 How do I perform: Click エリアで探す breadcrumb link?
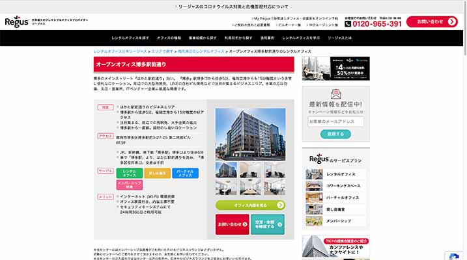(x=162, y=51)
